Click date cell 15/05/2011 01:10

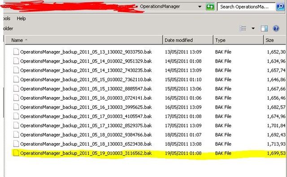(183, 80)
